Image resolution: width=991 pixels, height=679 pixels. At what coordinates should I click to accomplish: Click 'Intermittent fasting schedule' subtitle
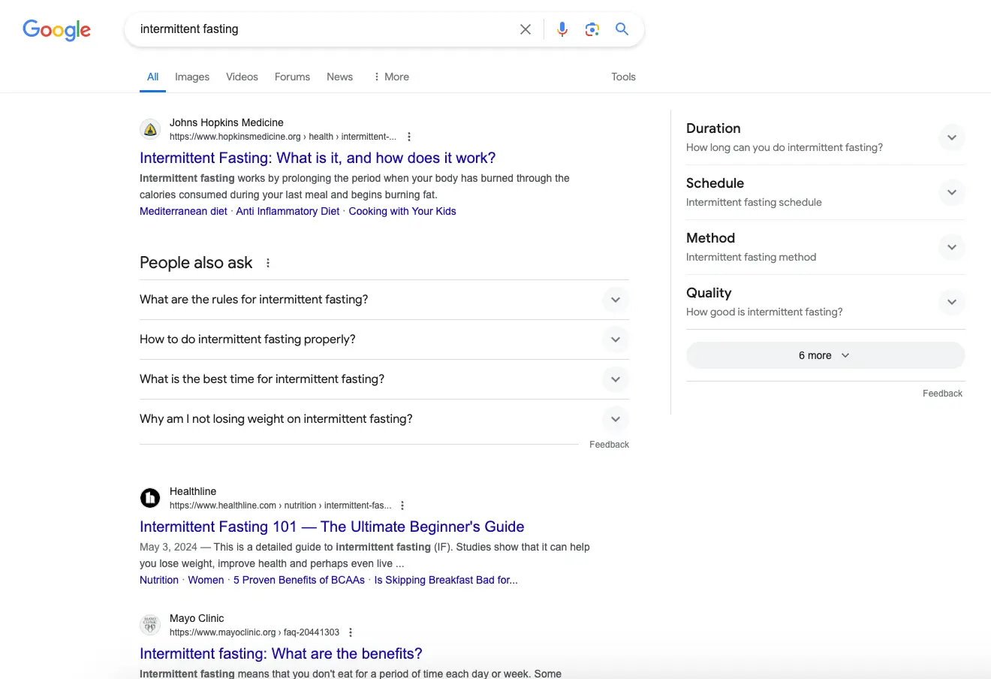point(754,202)
